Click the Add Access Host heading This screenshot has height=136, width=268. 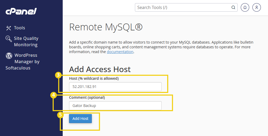click(100, 69)
